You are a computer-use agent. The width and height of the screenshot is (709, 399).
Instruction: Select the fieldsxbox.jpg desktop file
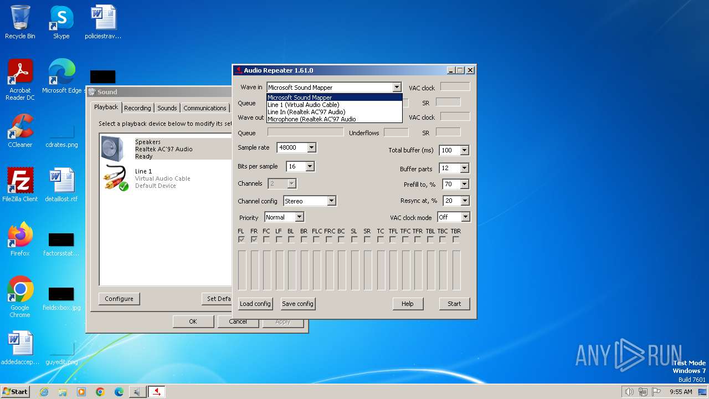point(61,298)
